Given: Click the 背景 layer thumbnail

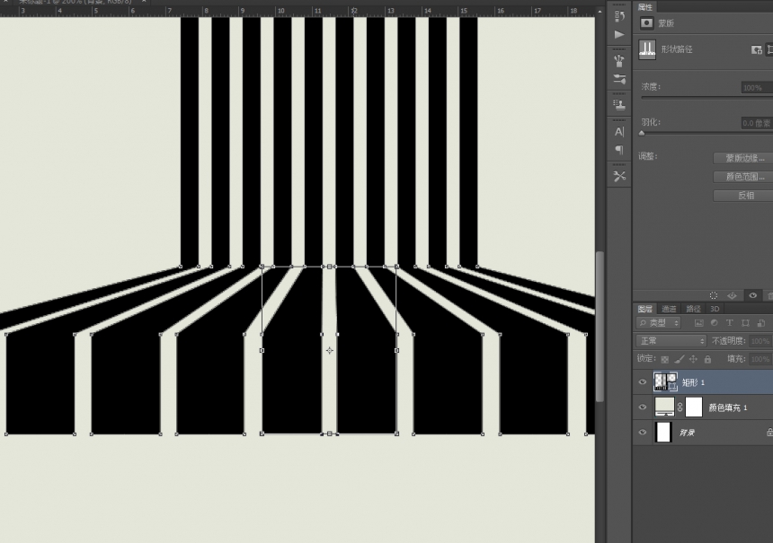Looking at the screenshot, I should point(664,433).
